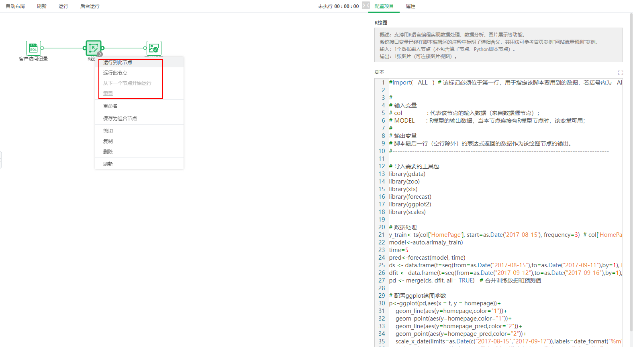Click the 自动布局 toolbar button

click(15, 6)
